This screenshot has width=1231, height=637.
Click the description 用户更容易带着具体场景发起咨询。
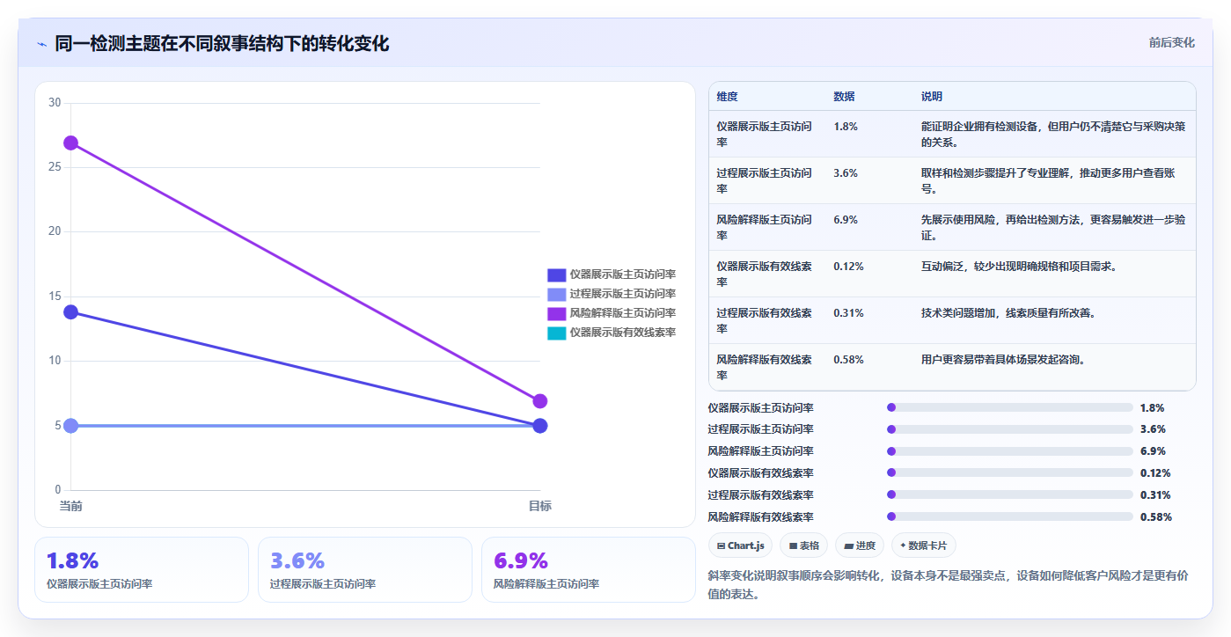1003,359
